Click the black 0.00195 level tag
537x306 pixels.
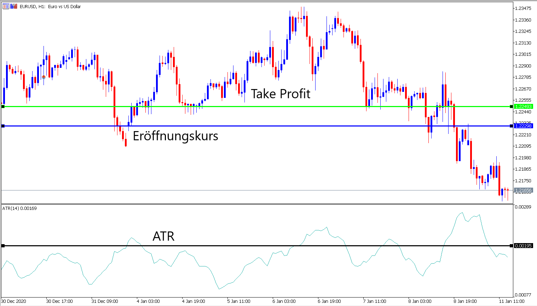click(x=523, y=246)
